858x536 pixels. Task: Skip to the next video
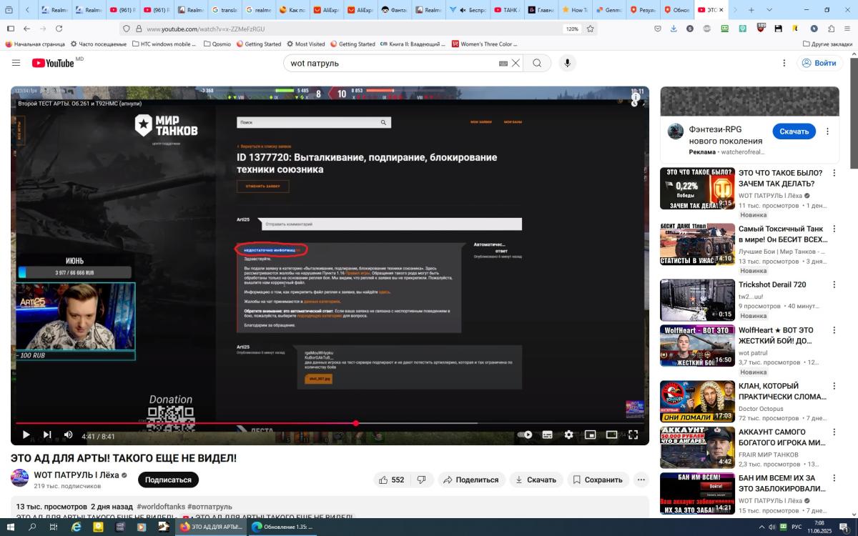point(47,435)
